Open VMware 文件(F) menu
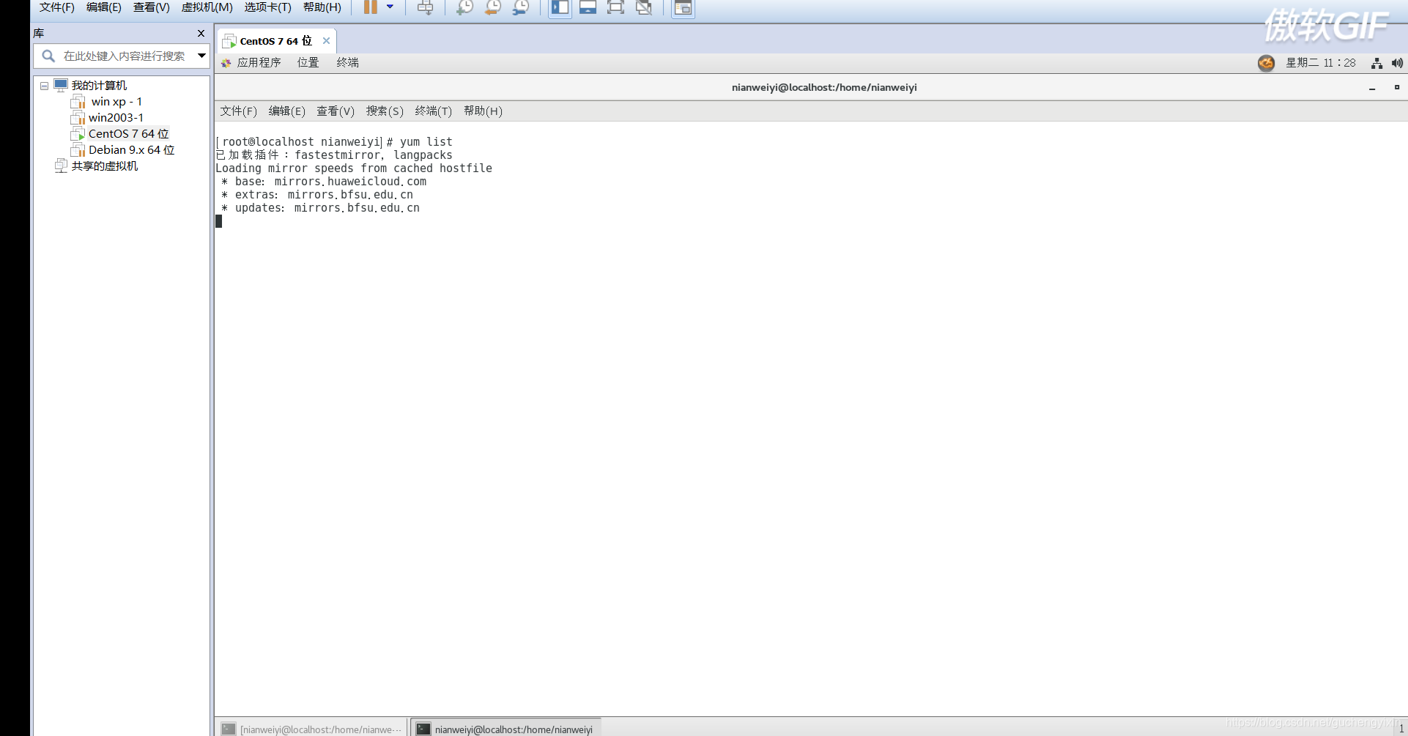Screen dimensions: 1408x736 click(57, 7)
